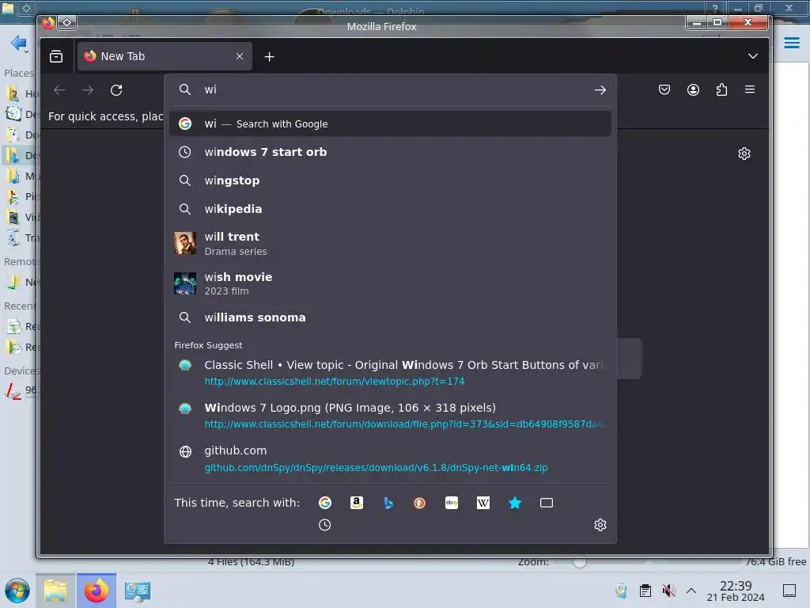Open new tab personalize gear icon
This screenshot has height=608, width=810.
(x=744, y=154)
